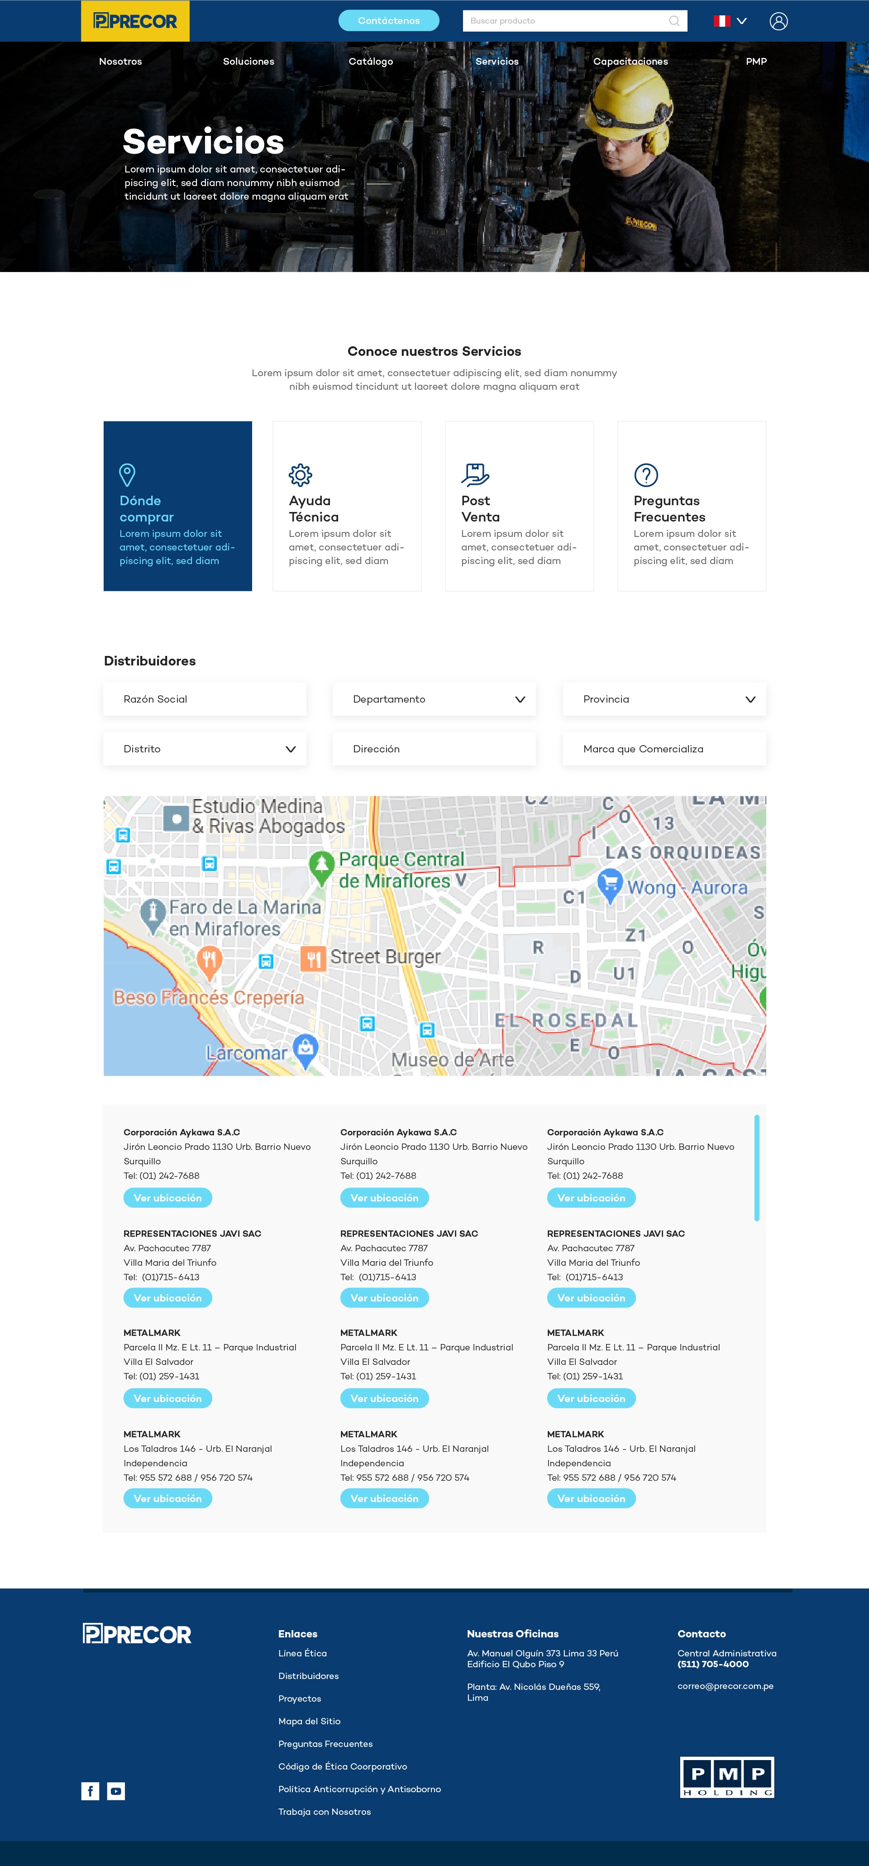
Task: Select the Ayuda Técnica service card
Action: 347,506
